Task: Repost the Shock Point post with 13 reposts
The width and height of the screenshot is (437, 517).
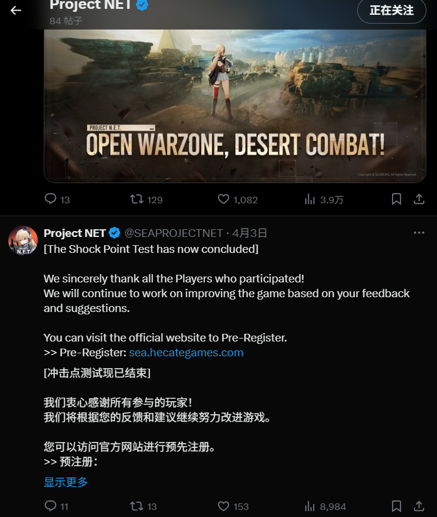Action: point(144,506)
